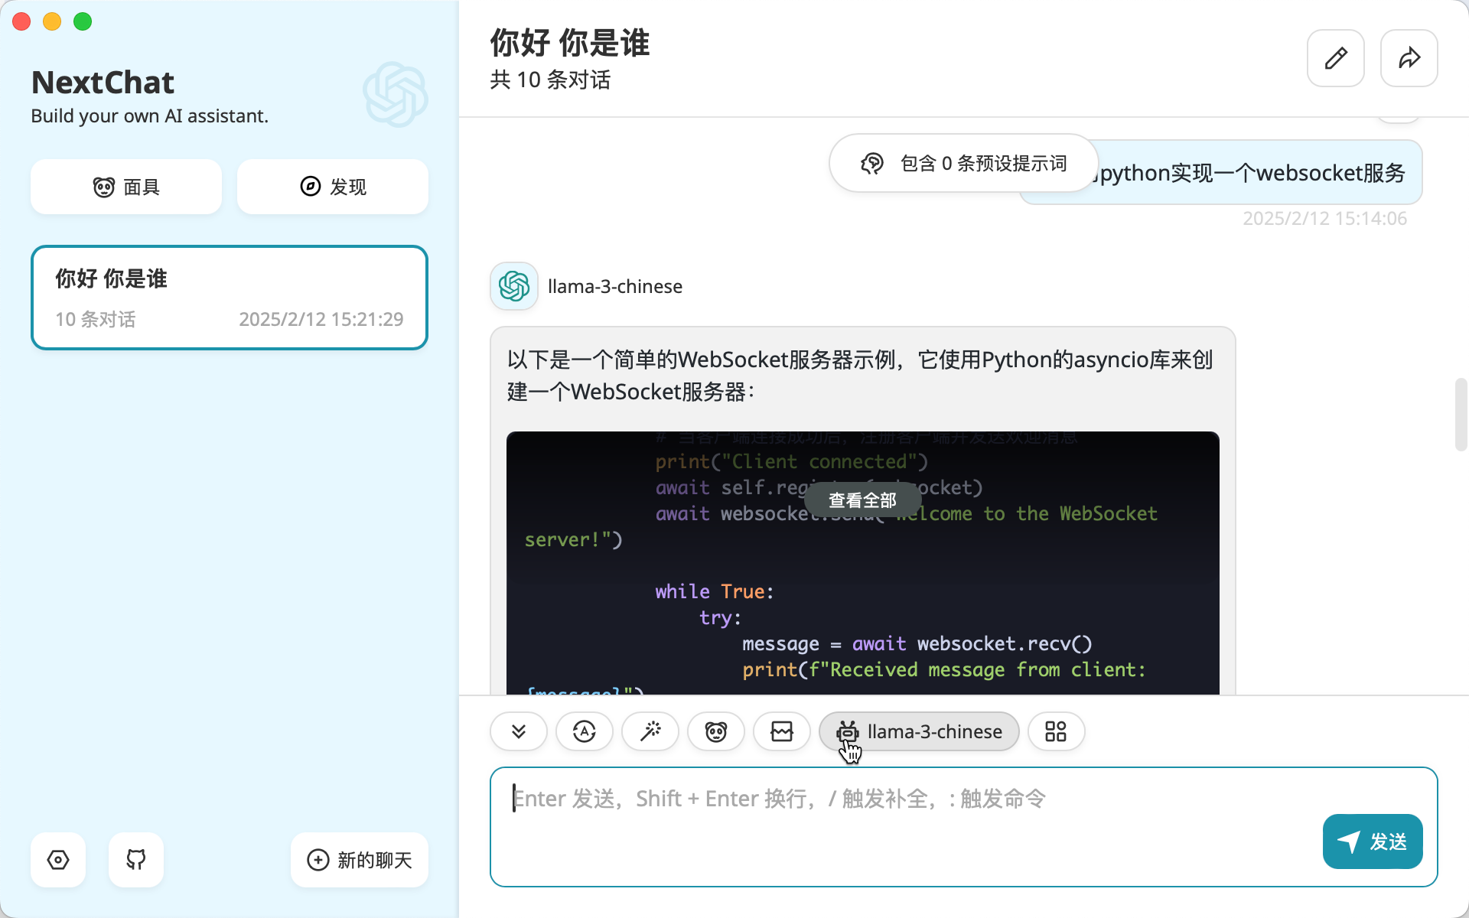Clear context with the break icon
The image size is (1469, 918).
(782, 731)
